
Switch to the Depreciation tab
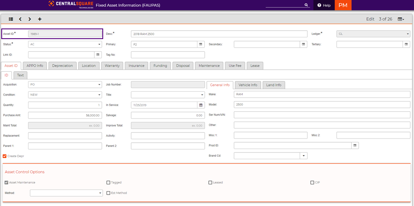coord(62,66)
